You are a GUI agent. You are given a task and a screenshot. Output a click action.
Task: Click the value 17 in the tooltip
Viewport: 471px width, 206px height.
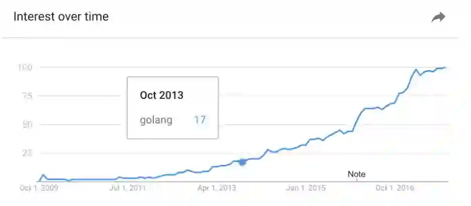tap(200, 120)
